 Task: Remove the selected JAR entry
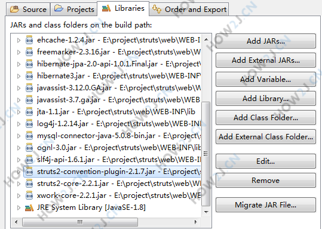pyautogui.click(x=266, y=181)
